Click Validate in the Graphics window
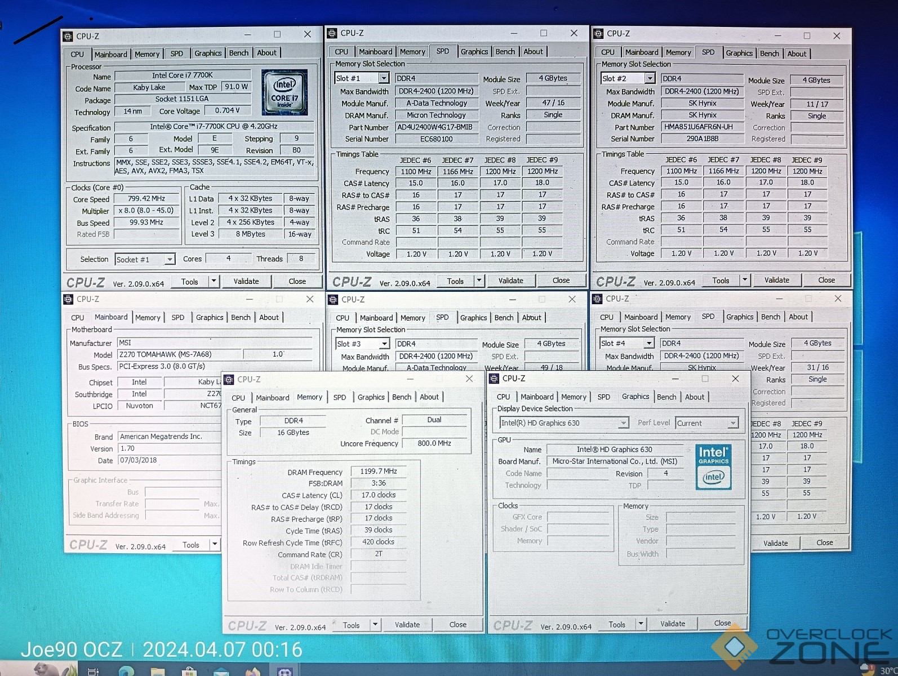Screen dimensions: 898x676 [x=673, y=624]
